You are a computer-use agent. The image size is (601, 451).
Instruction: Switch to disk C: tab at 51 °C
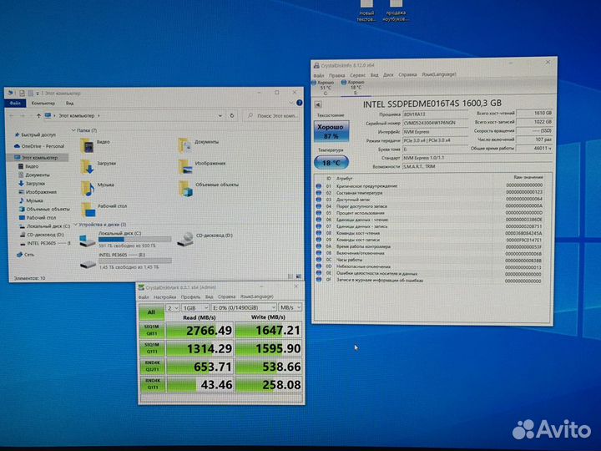[x=326, y=88]
